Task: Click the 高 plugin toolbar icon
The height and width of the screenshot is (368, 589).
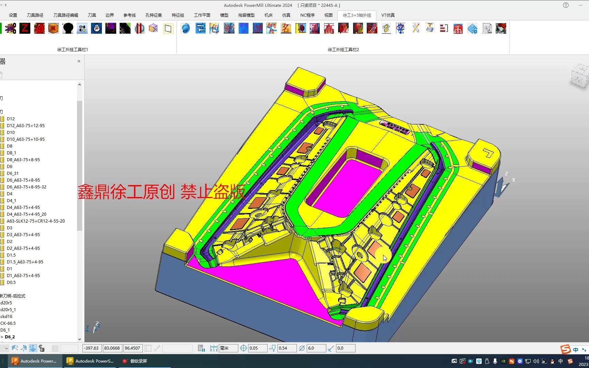Action: pyautogui.click(x=329, y=28)
